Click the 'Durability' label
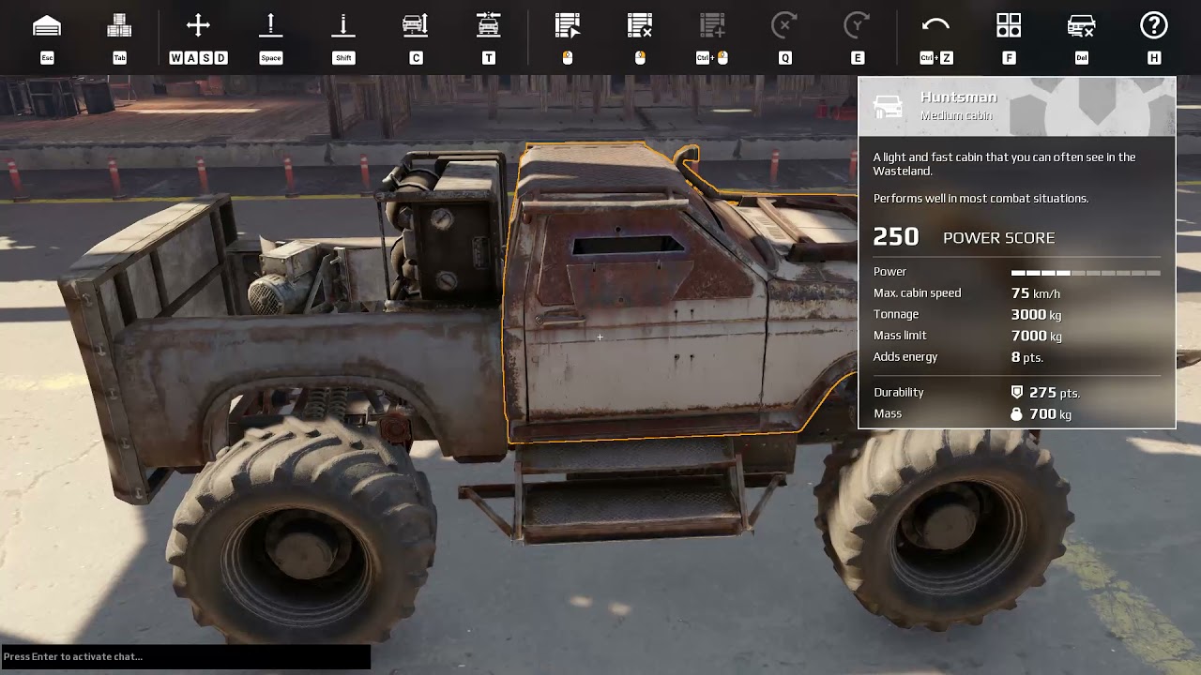The image size is (1201, 675). tap(899, 393)
